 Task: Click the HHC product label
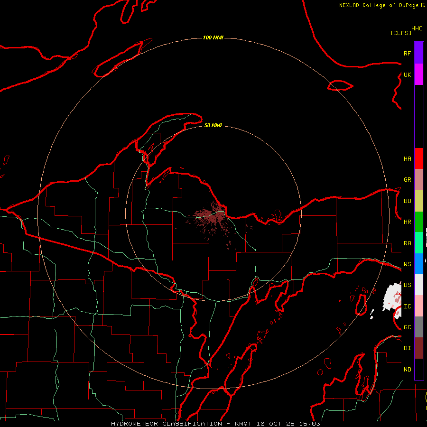(417, 28)
